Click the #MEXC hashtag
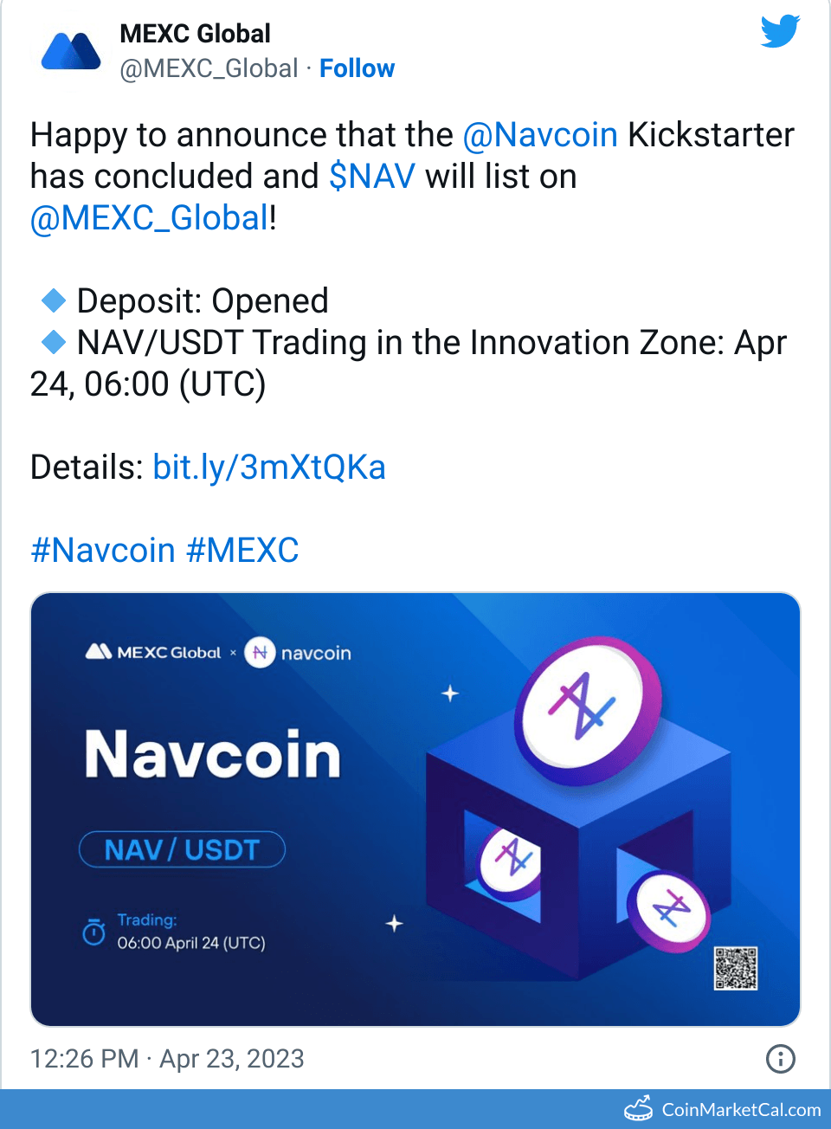Screen dimensions: 831x1129 pyautogui.click(x=242, y=551)
